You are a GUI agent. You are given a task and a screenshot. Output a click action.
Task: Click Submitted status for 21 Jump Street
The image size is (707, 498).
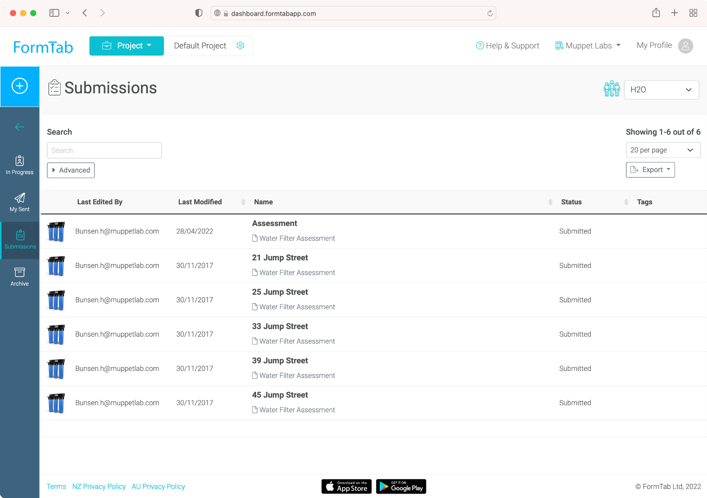pyautogui.click(x=575, y=266)
